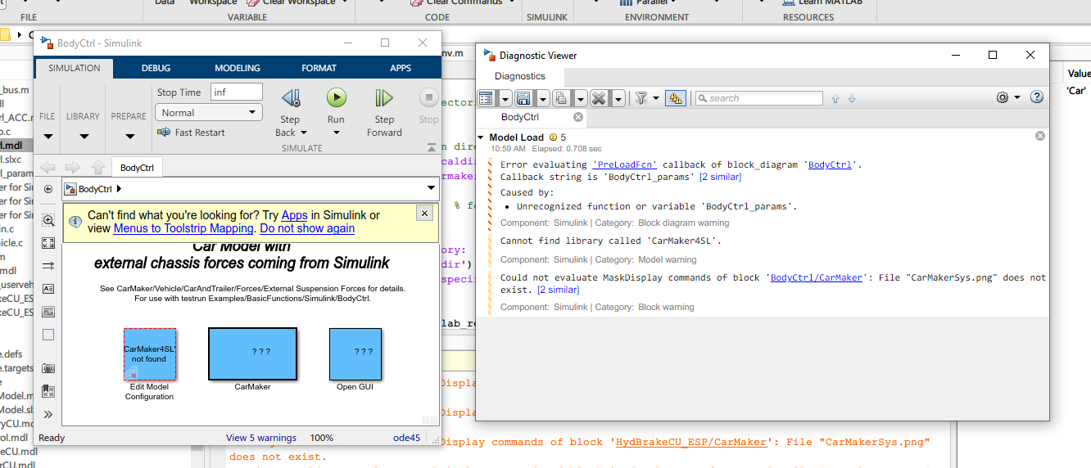The width and height of the screenshot is (1091, 468).
Task: Toggle the group similar warnings button
Action: click(x=677, y=98)
